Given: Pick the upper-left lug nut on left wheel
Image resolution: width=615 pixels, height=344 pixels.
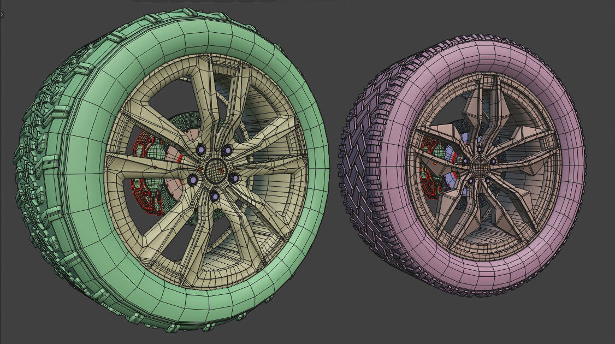Looking at the screenshot, I should click(200, 149).
